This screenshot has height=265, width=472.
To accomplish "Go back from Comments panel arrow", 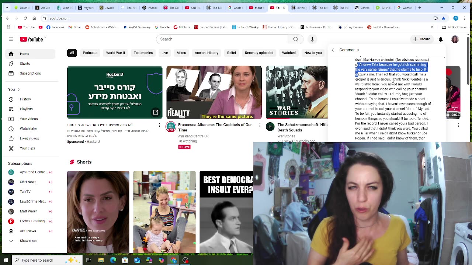I will [334, 50].
